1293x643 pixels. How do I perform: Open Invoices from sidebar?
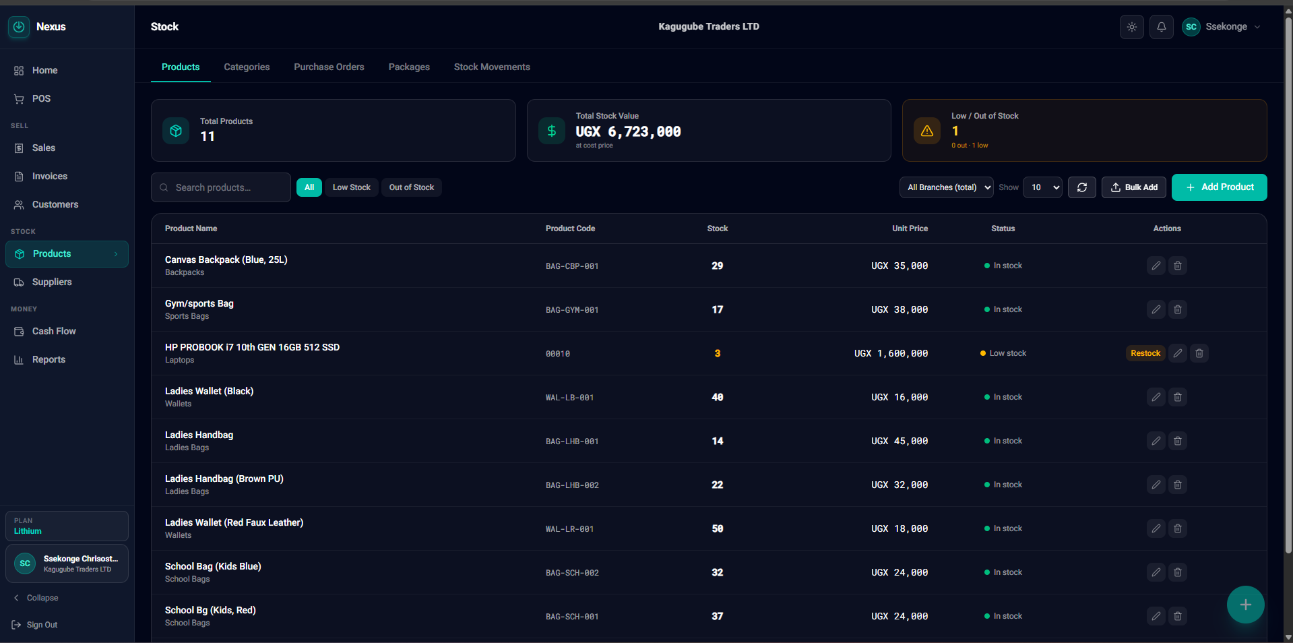click(x=67, y=176)
